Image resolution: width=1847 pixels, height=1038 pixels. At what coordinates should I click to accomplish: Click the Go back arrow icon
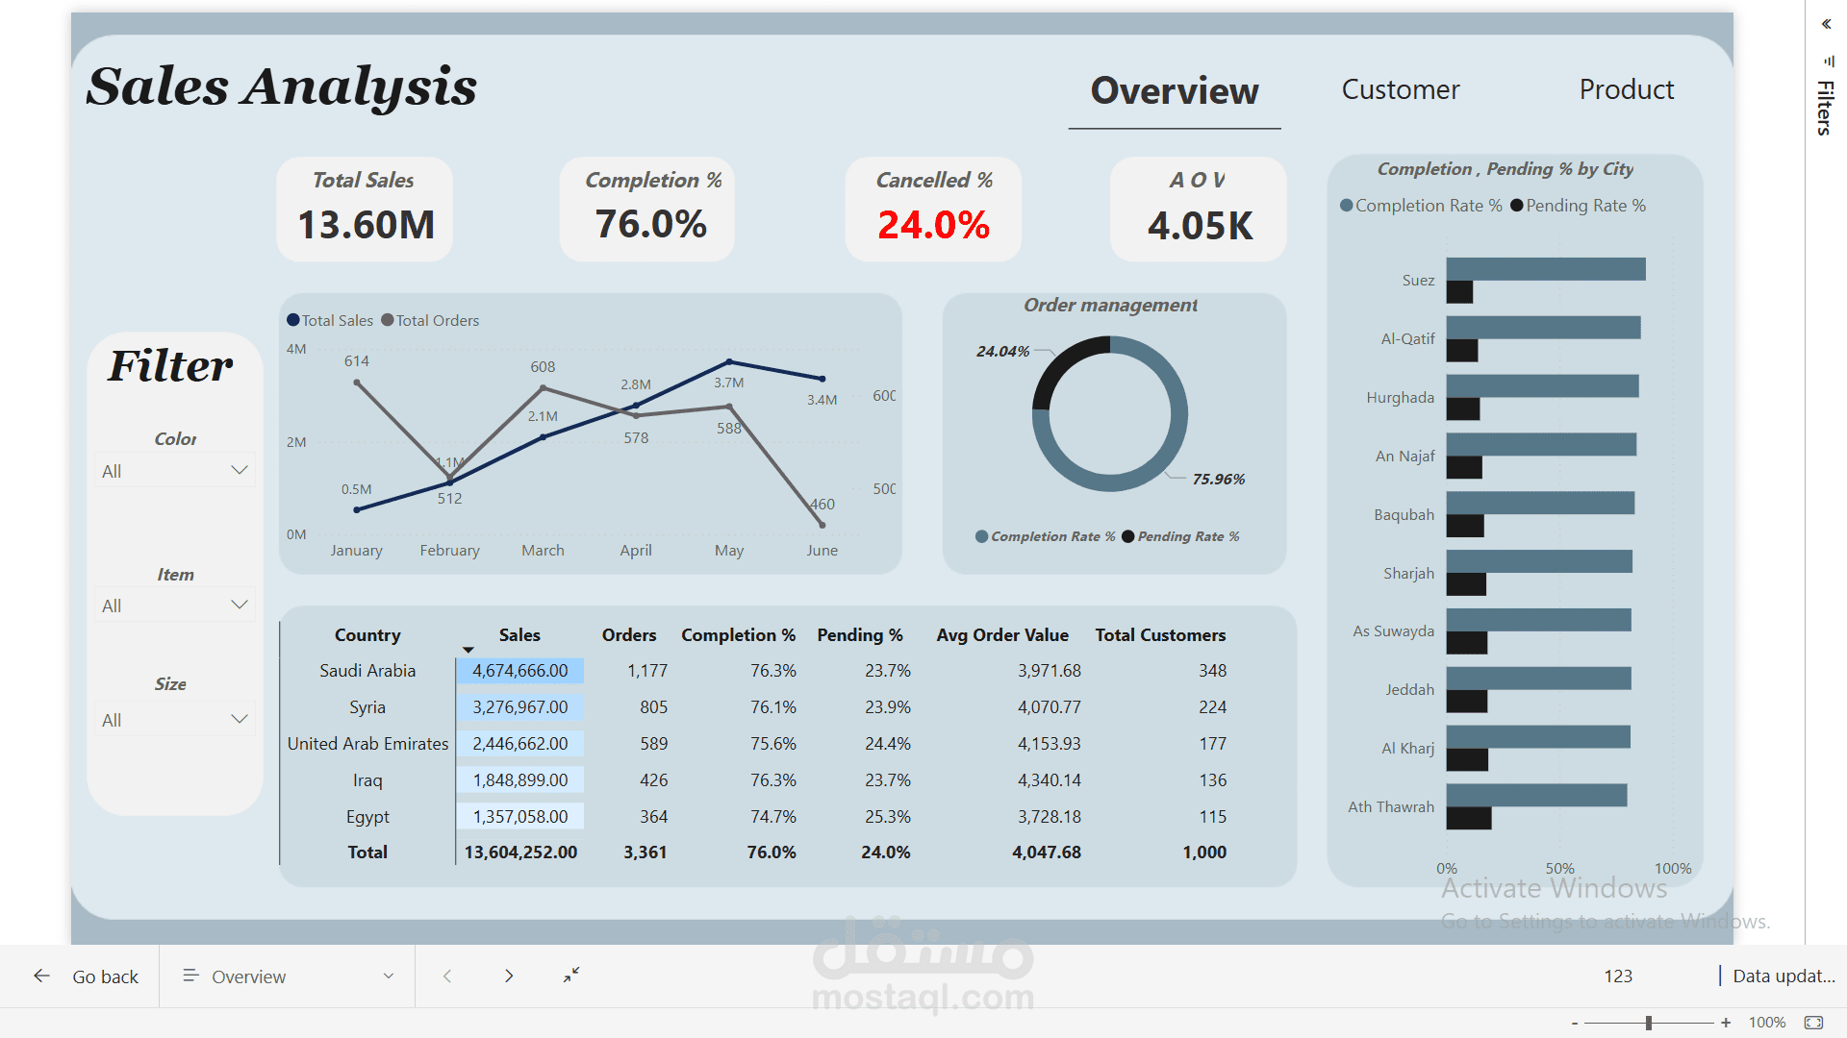[x=41, y=976]
